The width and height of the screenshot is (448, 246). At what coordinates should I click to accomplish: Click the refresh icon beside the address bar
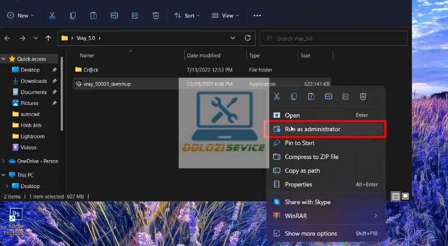(x=247, y=38)
